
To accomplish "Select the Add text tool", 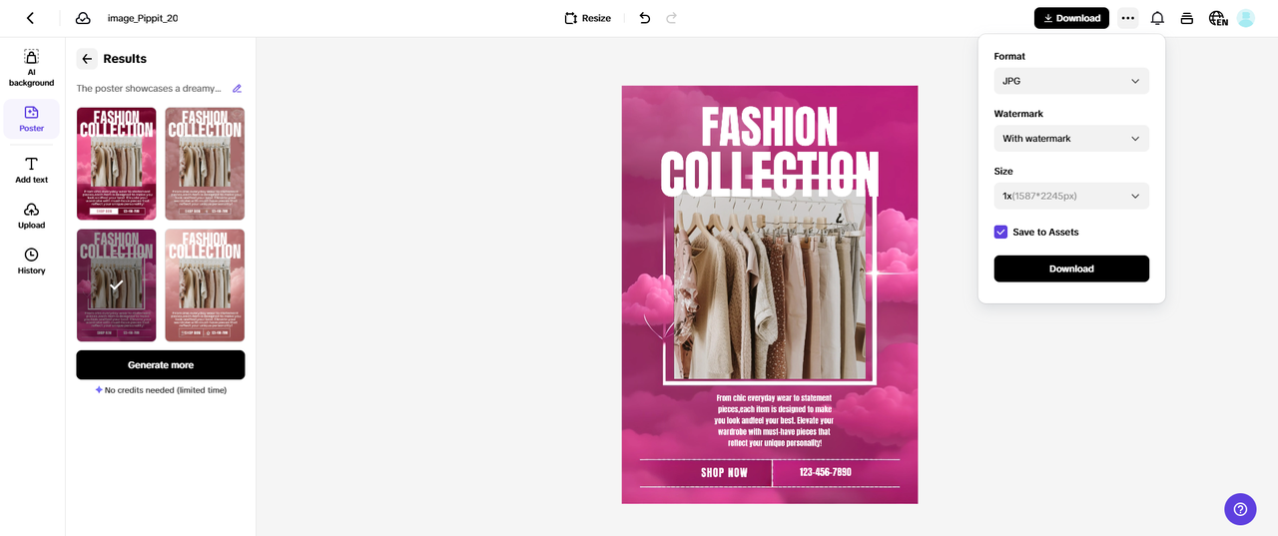I will click(x=31, y=170).
